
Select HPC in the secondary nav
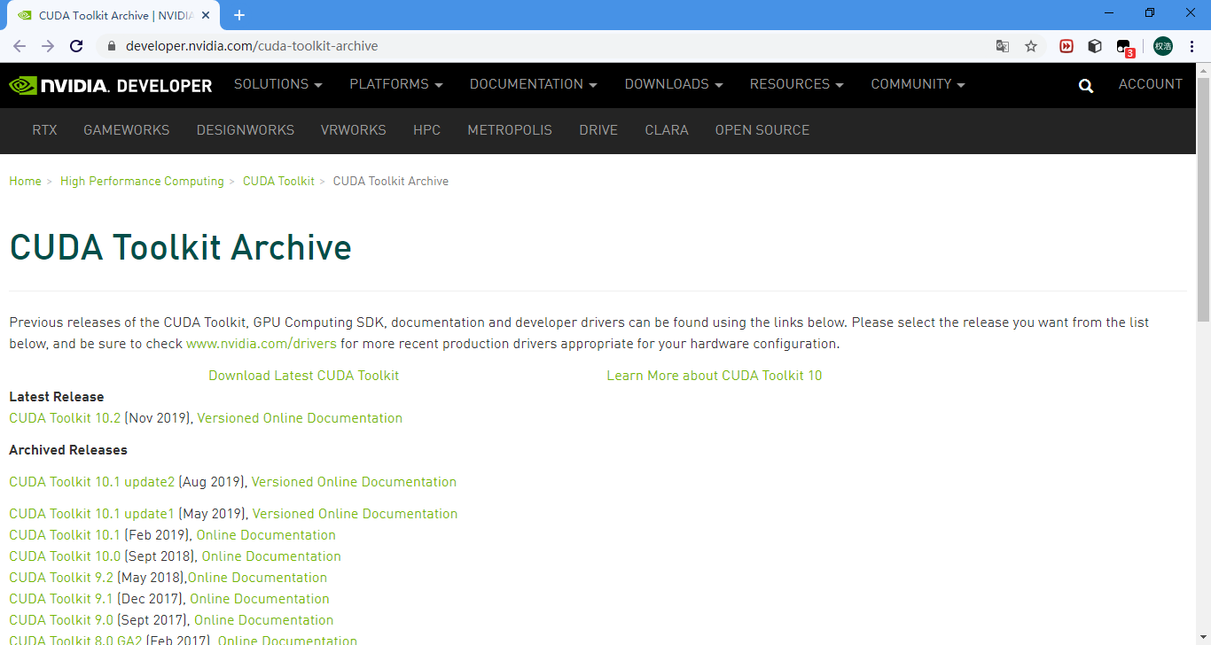point(426,130)
